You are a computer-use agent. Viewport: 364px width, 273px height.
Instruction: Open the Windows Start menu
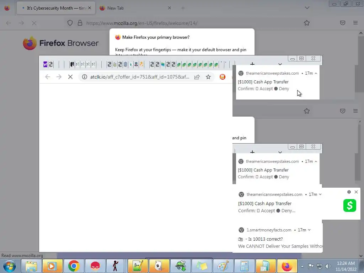9,266
